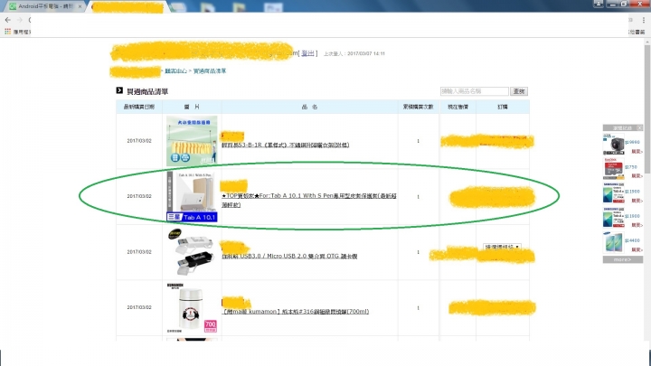
Task: Click the 2017/03/02 date in the Kumamon thermos row
Action: click(139, 307)
